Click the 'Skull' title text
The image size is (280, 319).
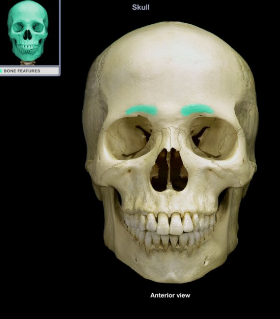[x=140, y=7]
